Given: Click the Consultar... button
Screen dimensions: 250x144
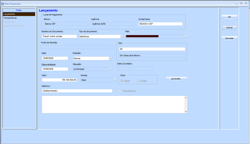Looking at the screenshot, I should (x=177, y=79).
